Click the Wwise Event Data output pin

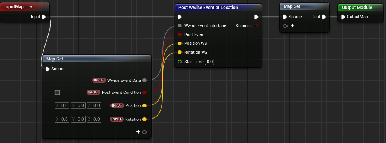point(145,80)
